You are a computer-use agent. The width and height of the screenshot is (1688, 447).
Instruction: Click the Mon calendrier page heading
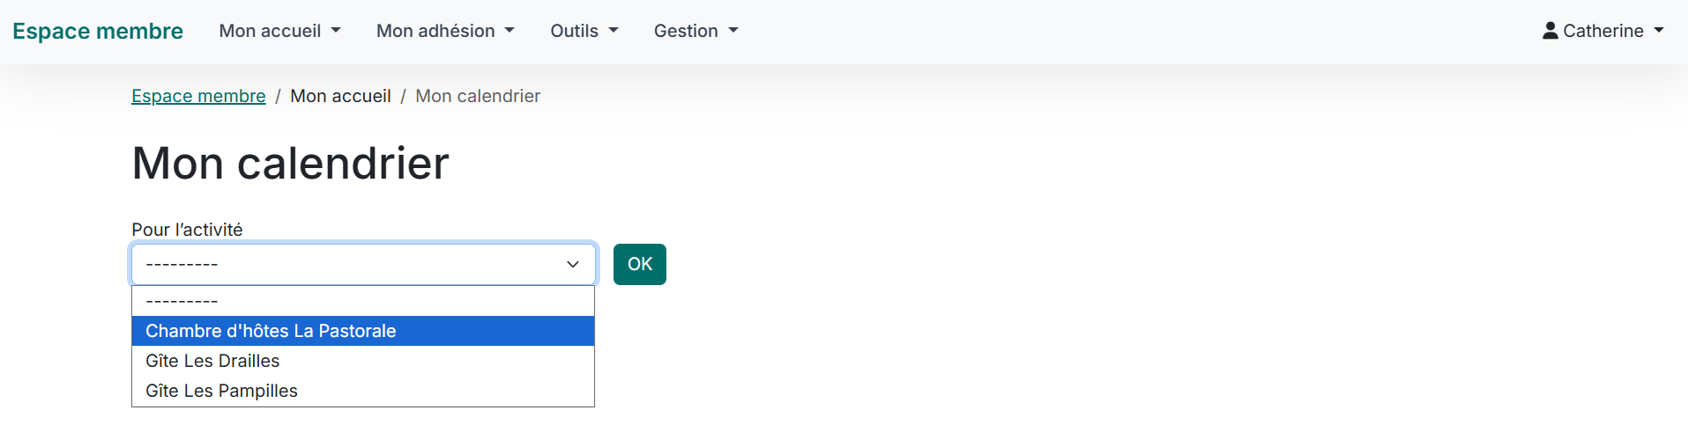coord(290,163)
